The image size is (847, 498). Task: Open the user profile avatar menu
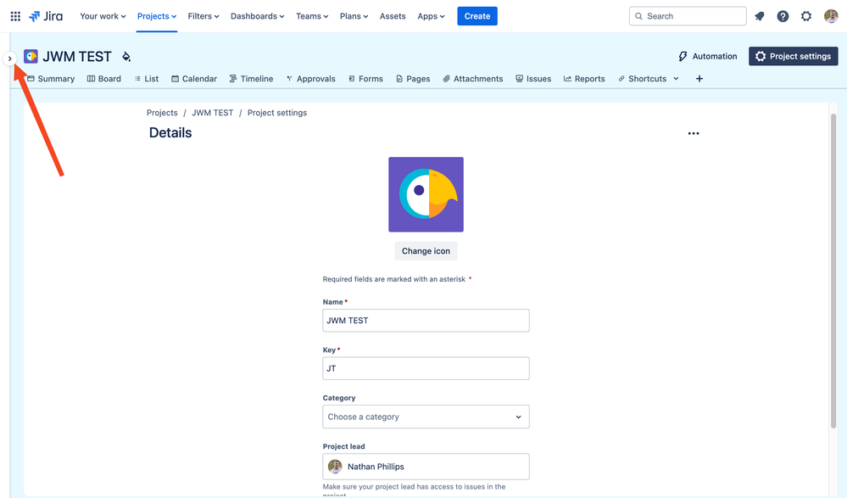831,16
